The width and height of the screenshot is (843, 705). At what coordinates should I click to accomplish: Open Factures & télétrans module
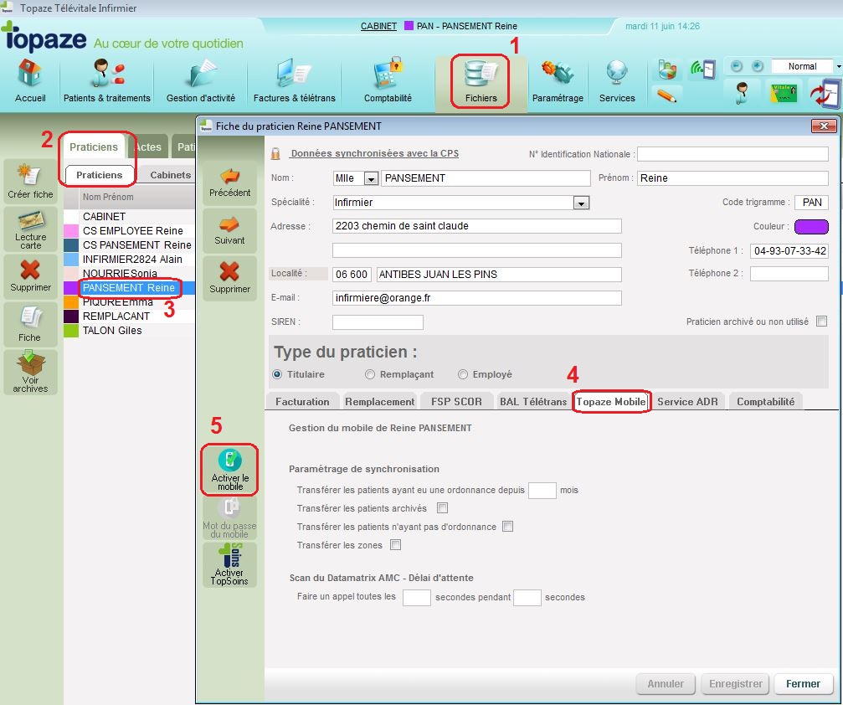pyautogui.click(x=294, y=80)
